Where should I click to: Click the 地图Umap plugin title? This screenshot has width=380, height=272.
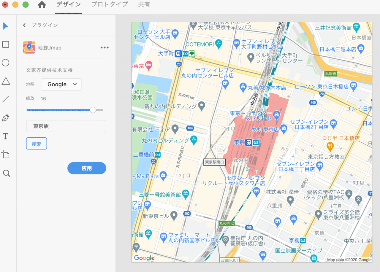[x=50, y=48]
